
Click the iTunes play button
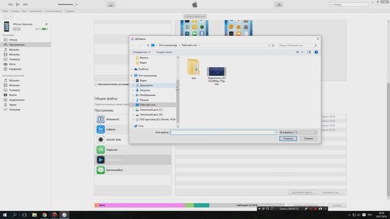coord(18,4)
